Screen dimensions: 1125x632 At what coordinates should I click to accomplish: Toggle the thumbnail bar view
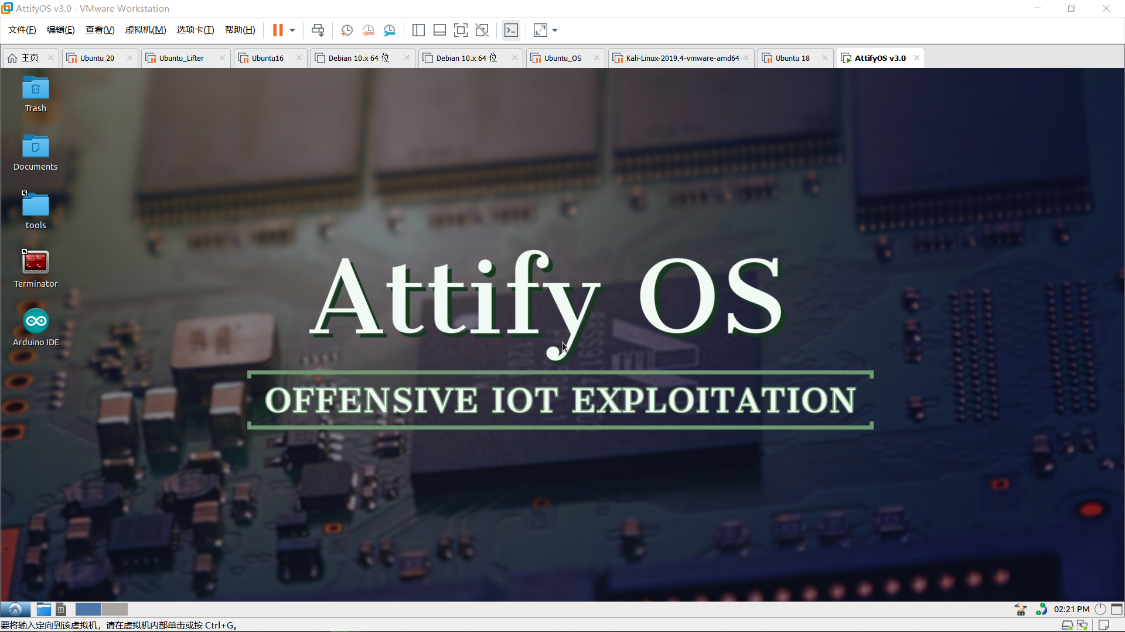[x=439, y=30]
